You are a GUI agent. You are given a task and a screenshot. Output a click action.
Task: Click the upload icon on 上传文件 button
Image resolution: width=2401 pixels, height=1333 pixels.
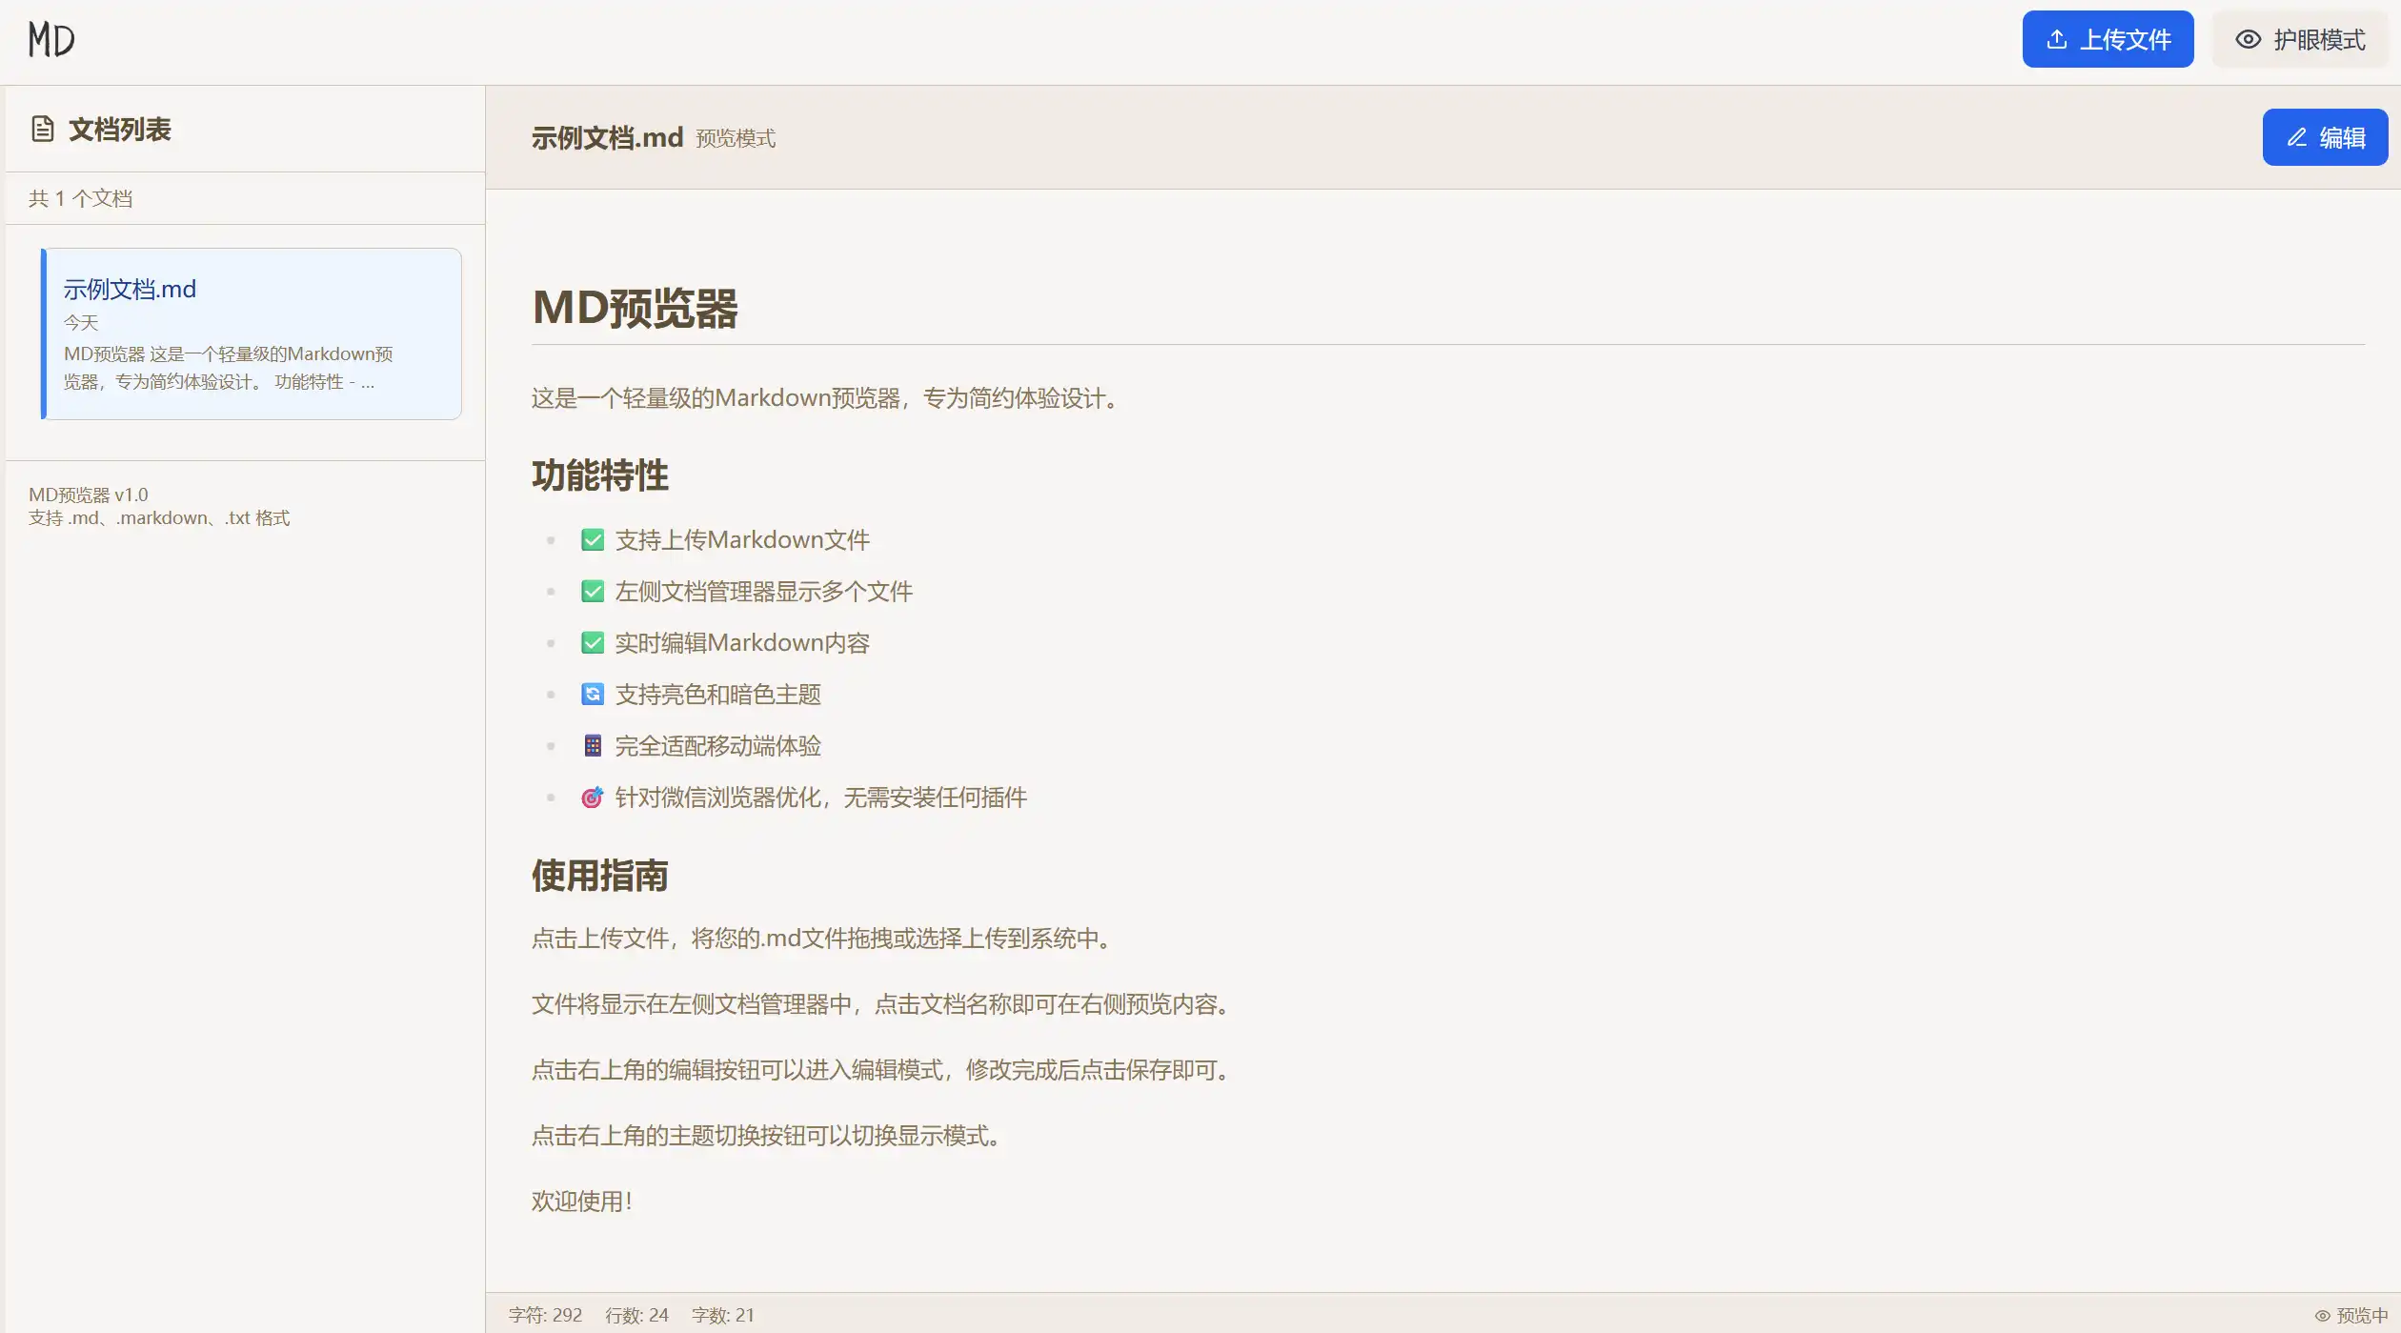tap(2056, 39)
